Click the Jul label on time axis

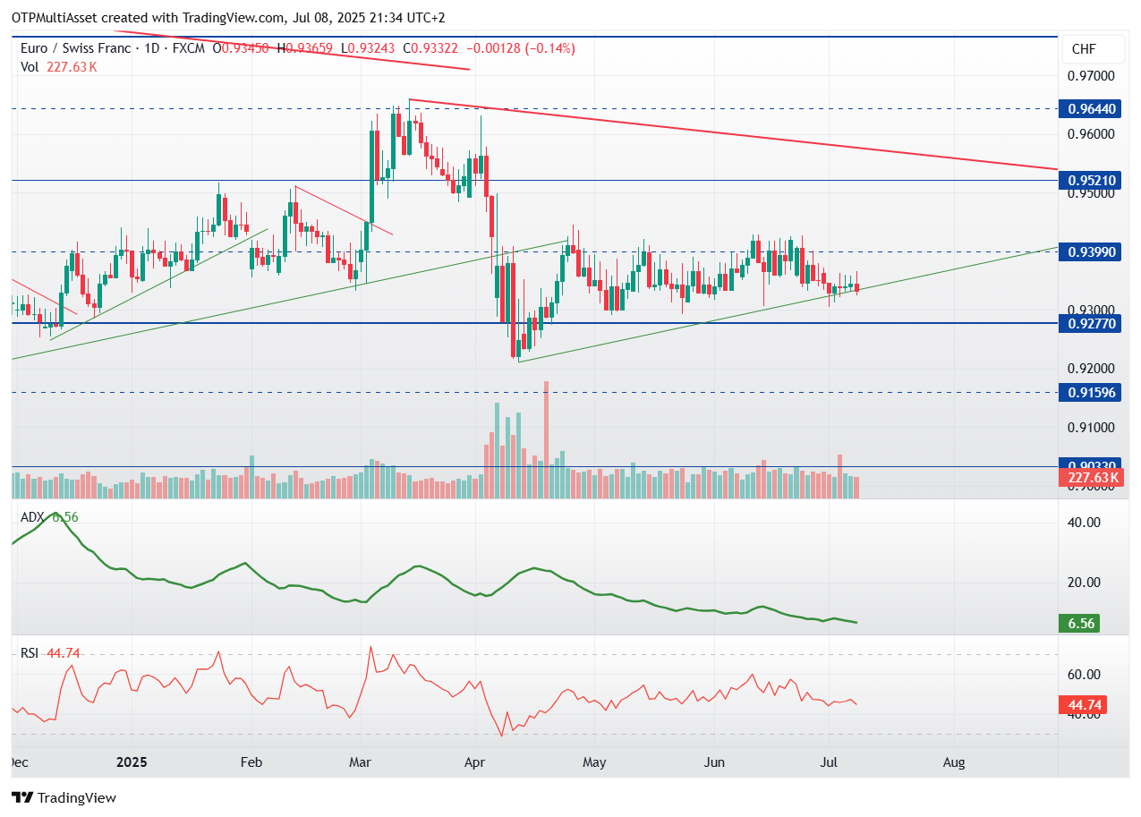829,763
